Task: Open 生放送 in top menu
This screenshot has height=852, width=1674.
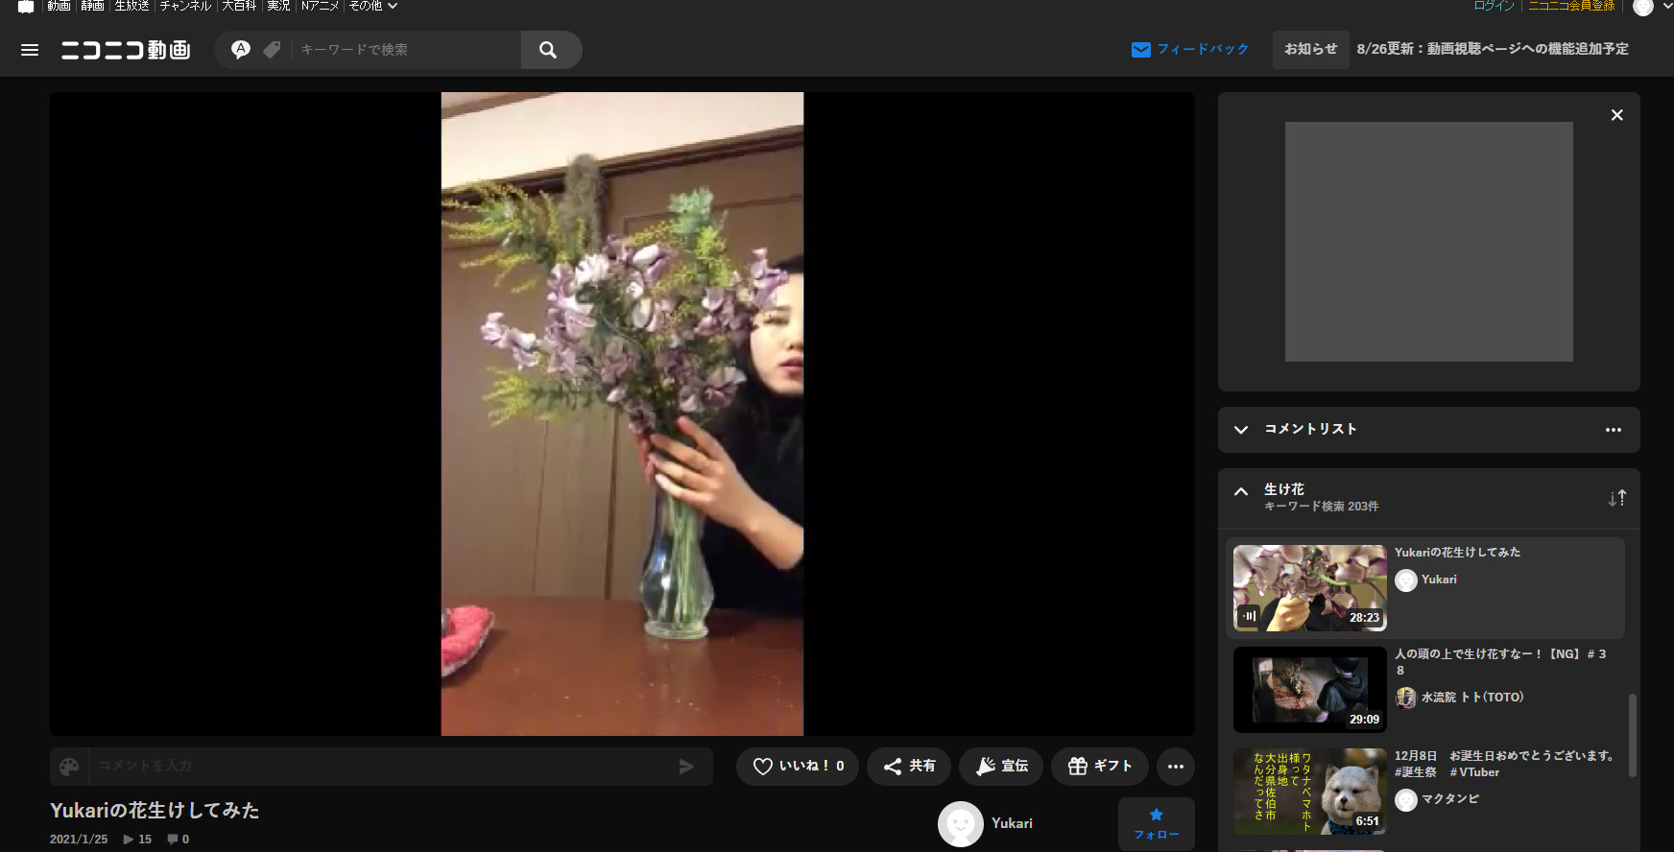Action: click(132, 6)
